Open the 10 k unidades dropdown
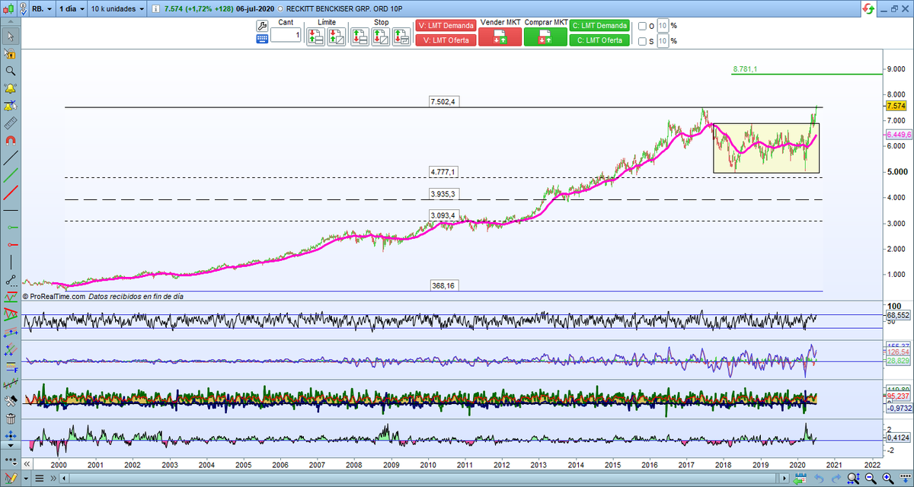 coord(117,8)
